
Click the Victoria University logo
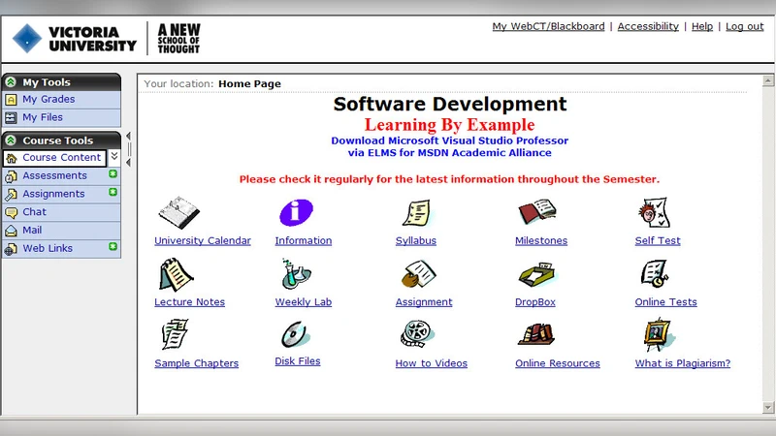click(x=76, y=39)
